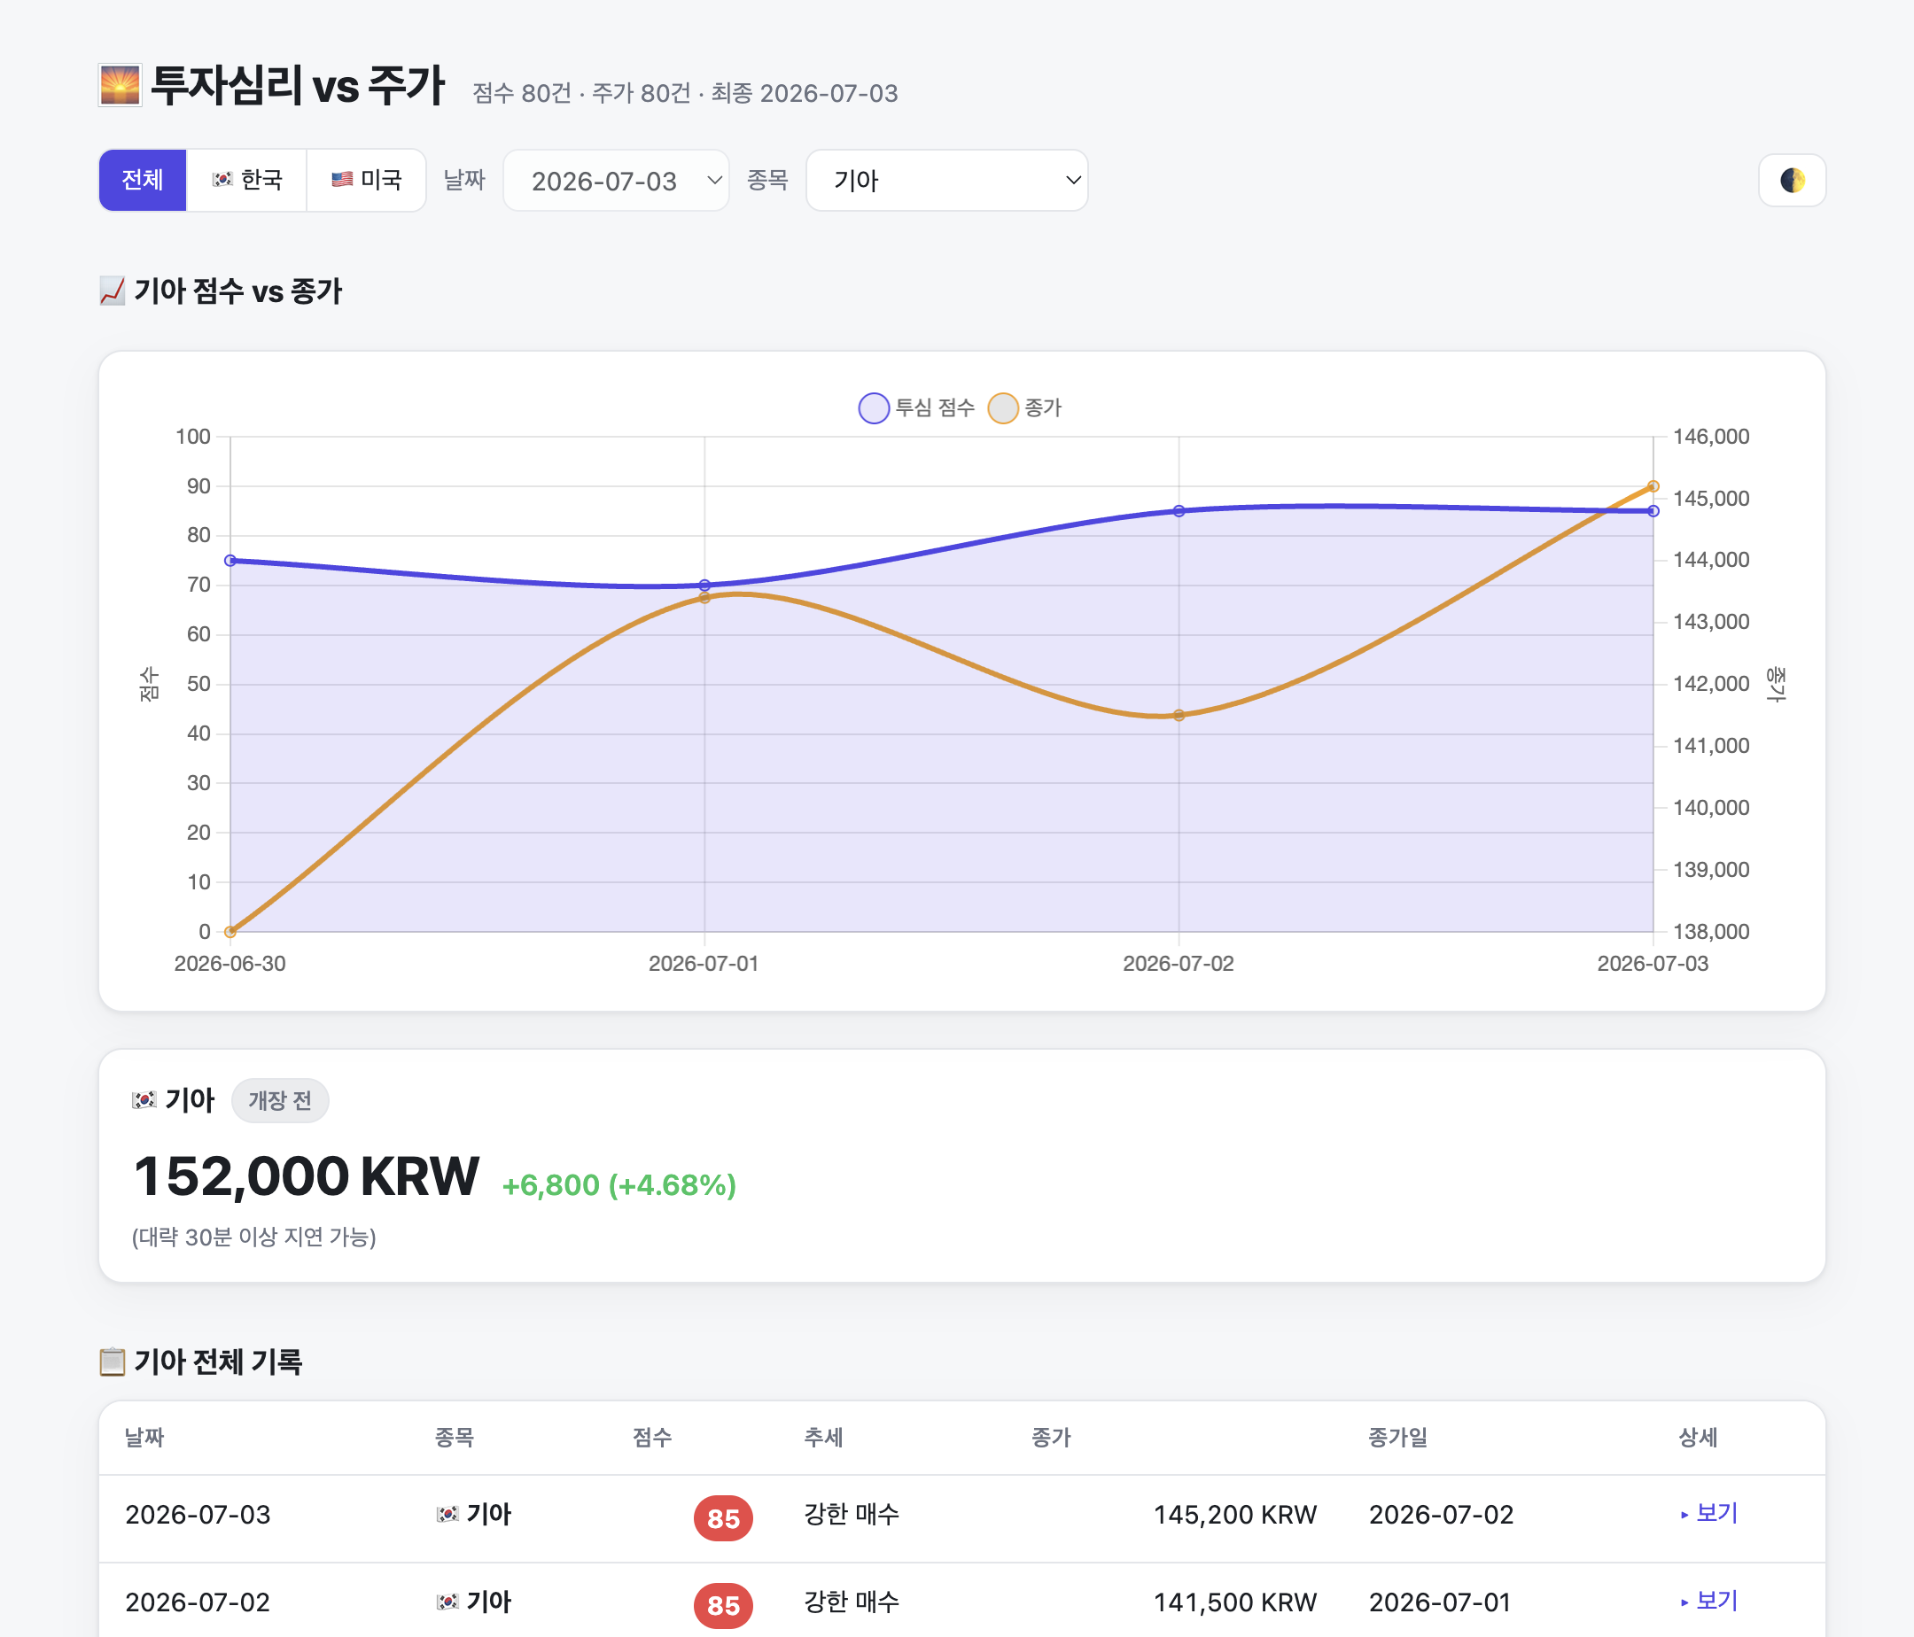Image resolution: width=1914 pixels, height=1637 pixels.
Task: Click the Korean flag in the 기아 price card
Action: [144, 1099]
